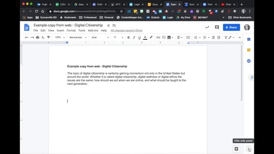Open the Other Bookmarks folder

(x=240, y=18)
